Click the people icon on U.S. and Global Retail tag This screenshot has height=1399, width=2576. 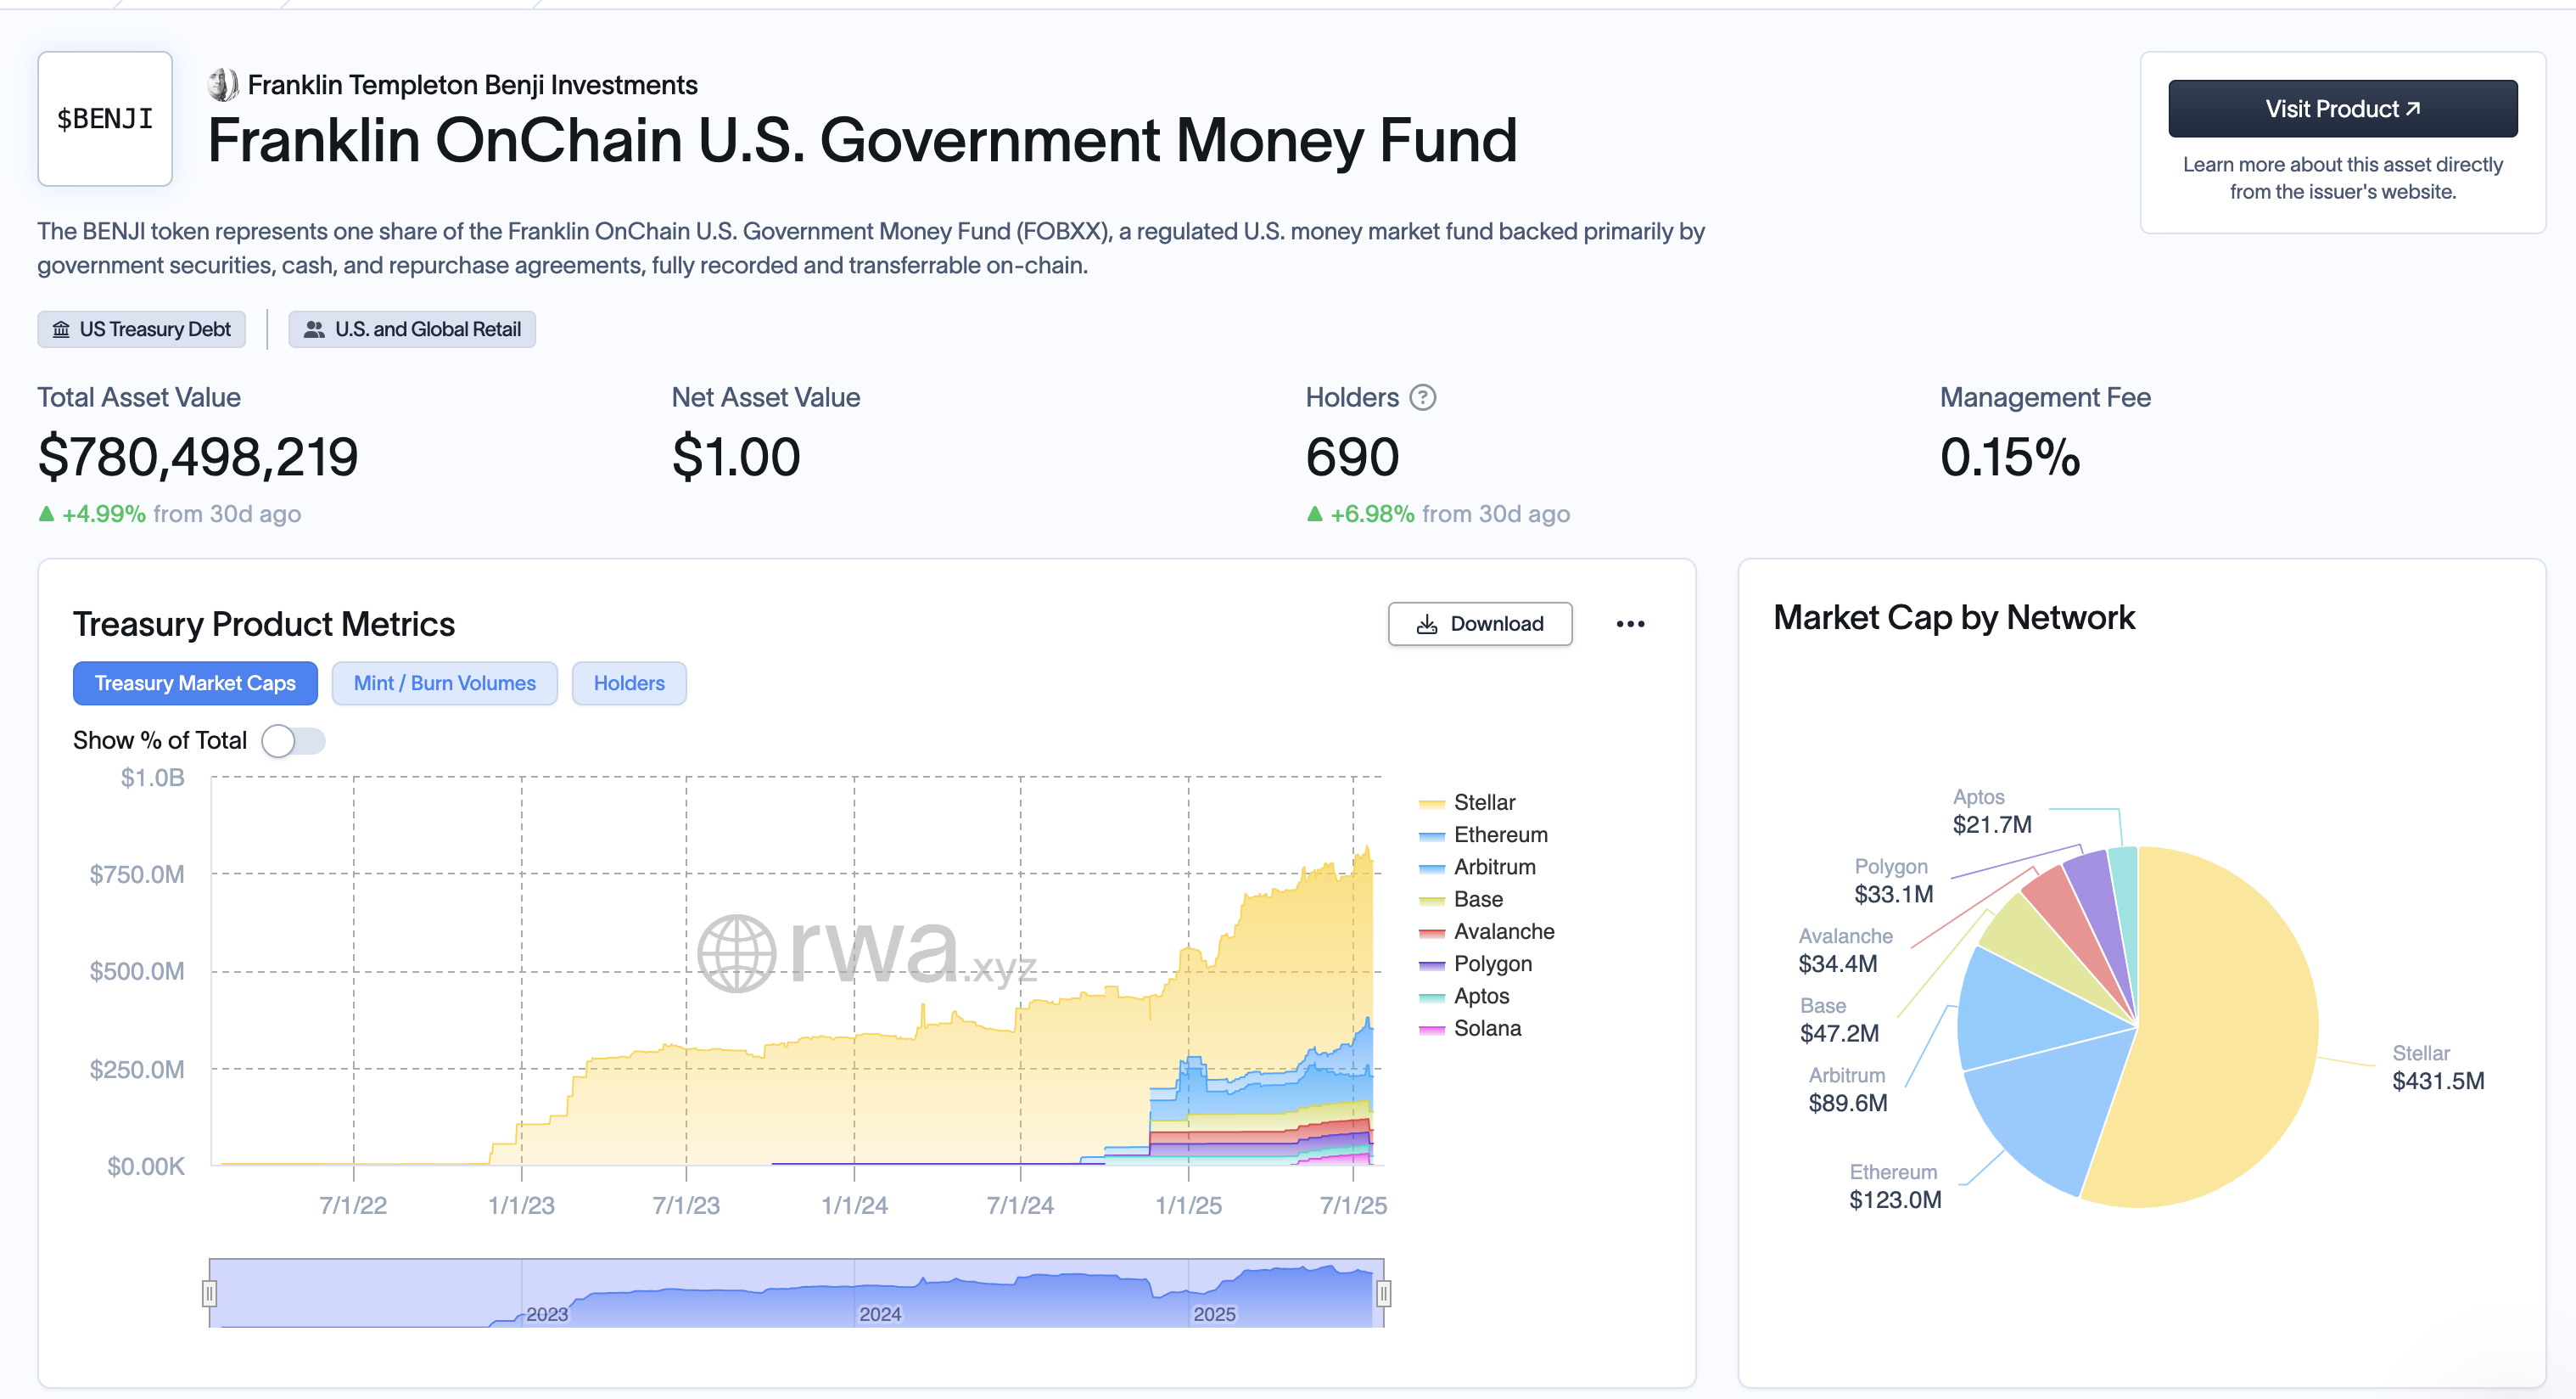(313, 329)
